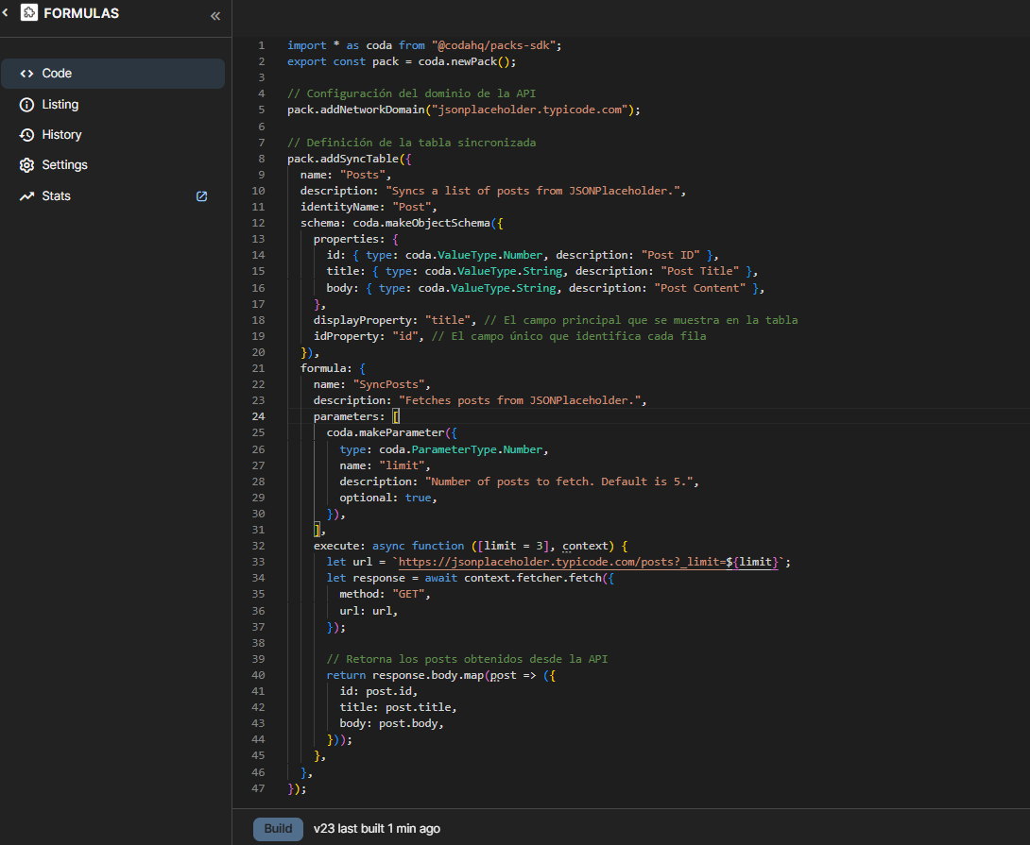This screenshot has height=845, width=1030.
Task: Place cursor on pack.addSyncTable call
Action: 345,159
